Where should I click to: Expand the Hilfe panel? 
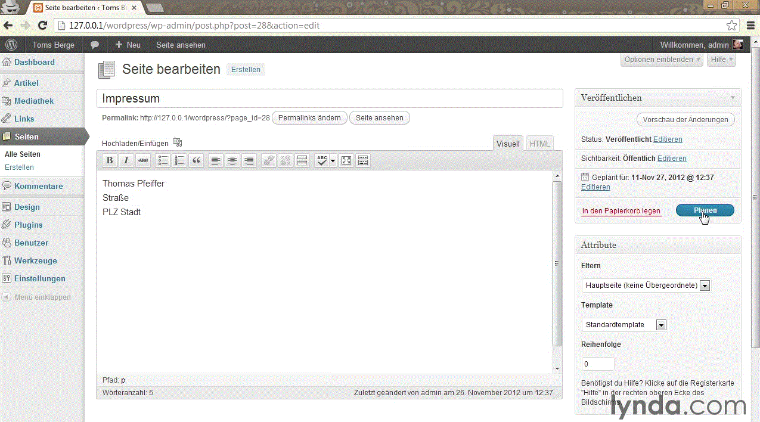[722, 60]
